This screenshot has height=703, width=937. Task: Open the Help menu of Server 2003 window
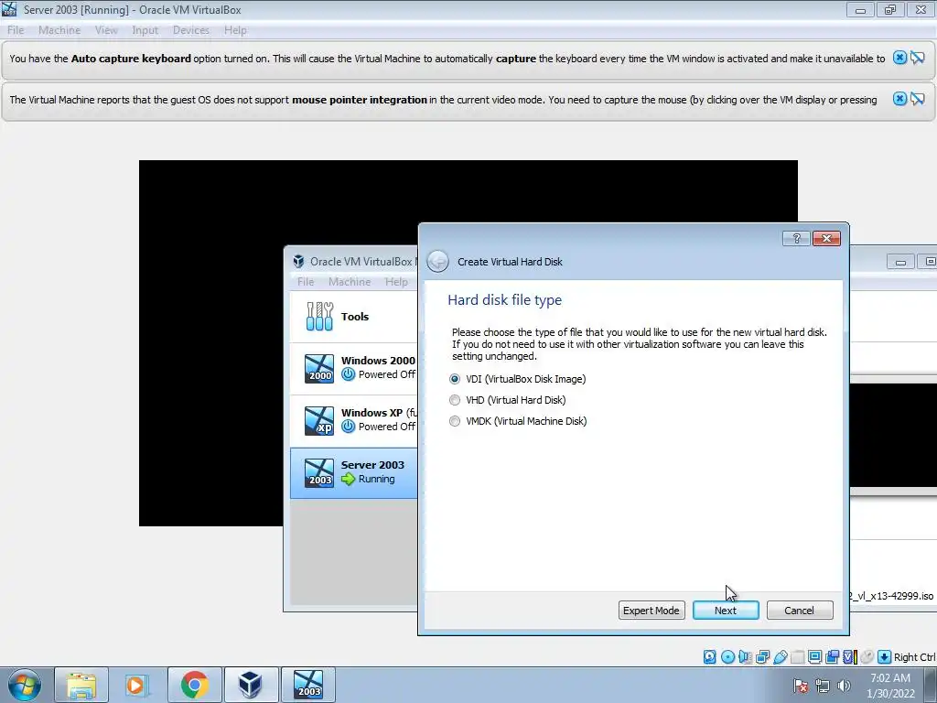click(235, 30)
